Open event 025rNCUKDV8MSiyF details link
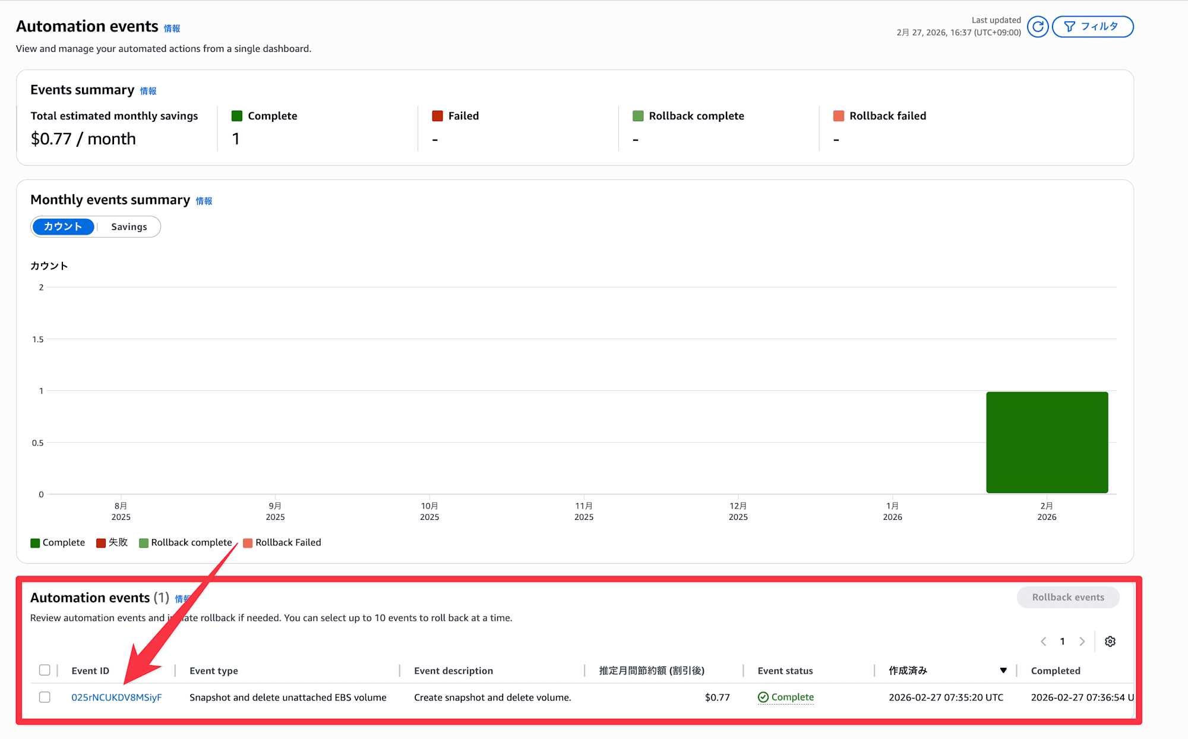Viewport: 1188px width, 739px height. [116, 697]
